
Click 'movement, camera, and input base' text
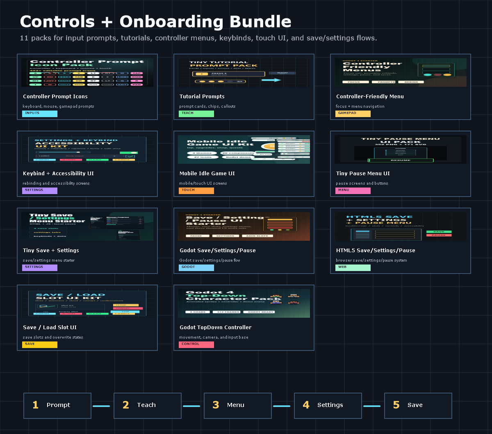214,337
